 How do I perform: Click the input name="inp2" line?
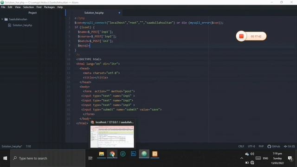pyautogui.click(x=107, y=101)
